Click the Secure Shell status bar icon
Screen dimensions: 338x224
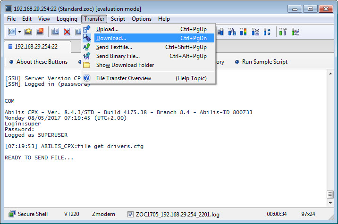click(x=11, y=214)
